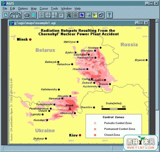Click the Periodic Control Zone legend swatch
The width and height of the screenshot is (160, 152).
[95, 123]
